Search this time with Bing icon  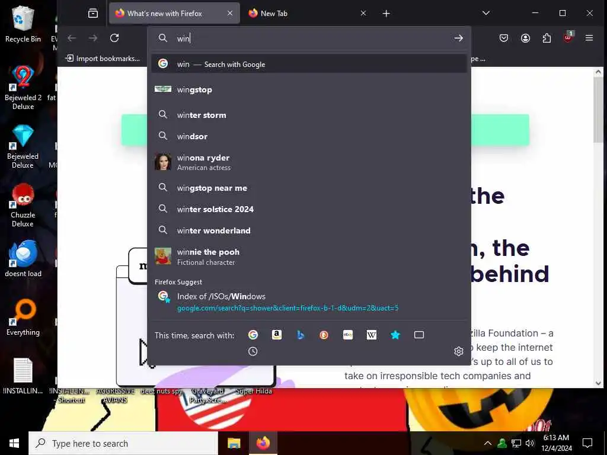[x=301, y=335]
